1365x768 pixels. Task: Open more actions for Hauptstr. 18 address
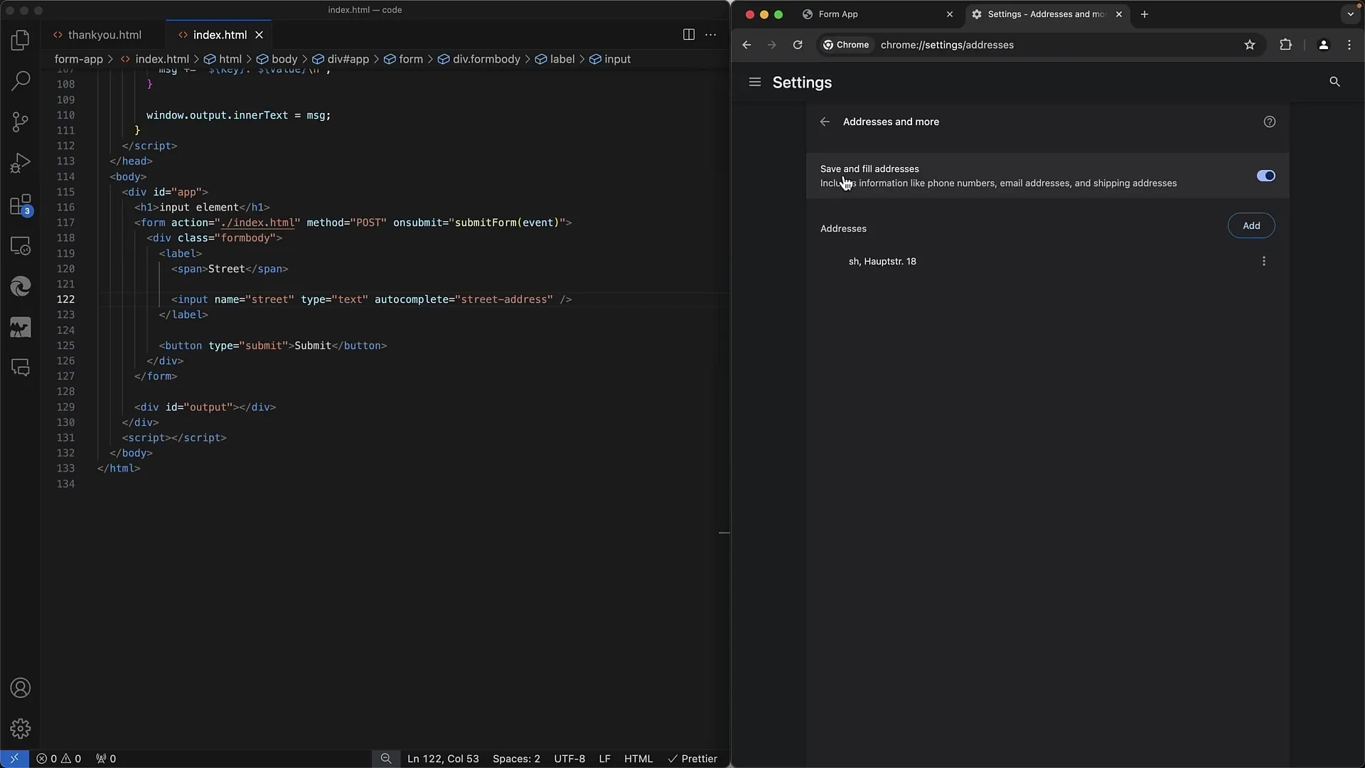click(1264, 261)
